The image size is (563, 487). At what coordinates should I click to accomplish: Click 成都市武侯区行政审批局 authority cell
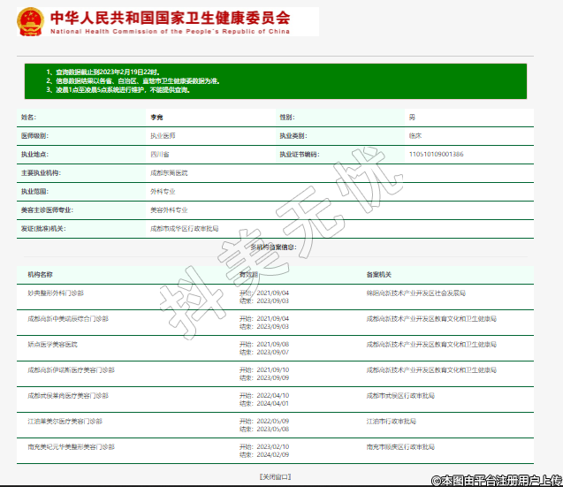pos(400,396)
